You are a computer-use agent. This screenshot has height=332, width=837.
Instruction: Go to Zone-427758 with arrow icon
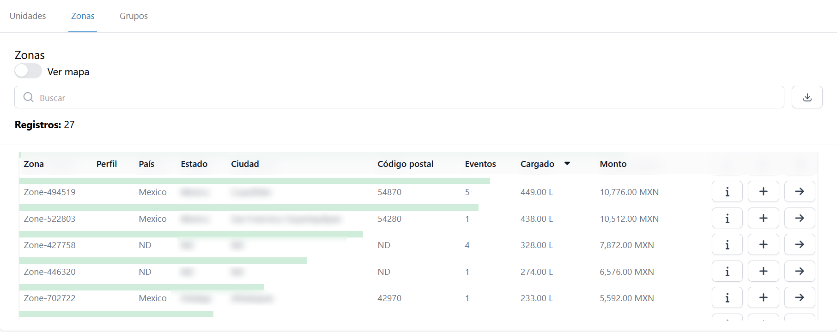point(799,244)
